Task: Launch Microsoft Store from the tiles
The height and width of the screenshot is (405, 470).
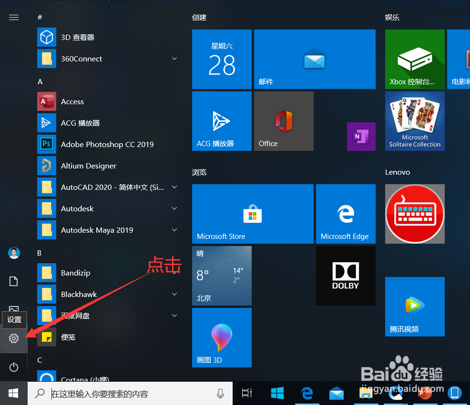Action: pos(253,214)
